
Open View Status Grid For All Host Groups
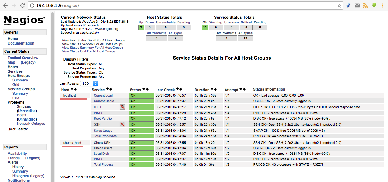point(89,51)
